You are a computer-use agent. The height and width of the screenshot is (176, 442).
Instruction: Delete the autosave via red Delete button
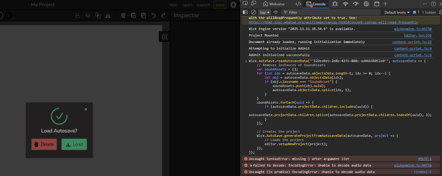(x=44, y=144)
